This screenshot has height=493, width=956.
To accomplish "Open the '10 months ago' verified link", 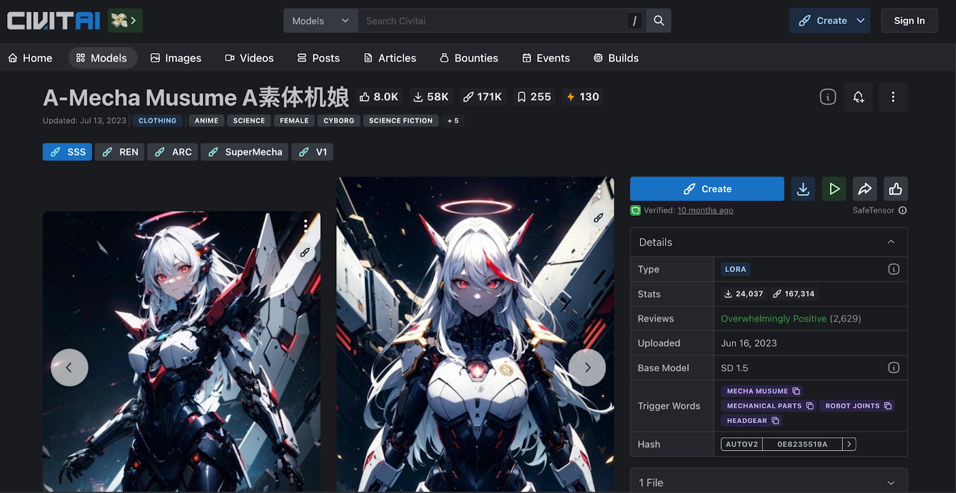I will click(x=705, y=210).
